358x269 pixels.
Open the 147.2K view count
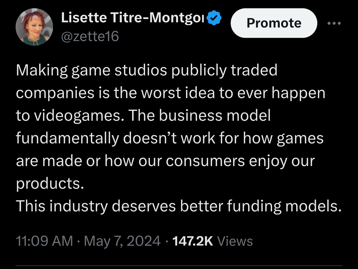[192, 241]
